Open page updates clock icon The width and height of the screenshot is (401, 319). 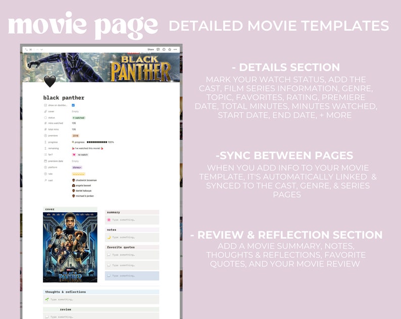(164, 49)
